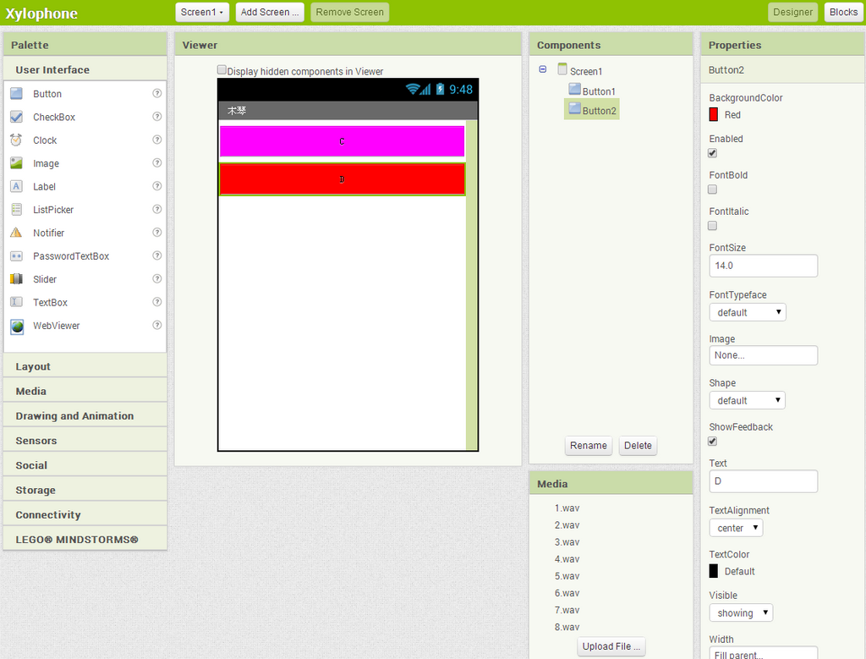Open the FontTypeface dropdown
The image size is (866, 659).
(748, 312)
